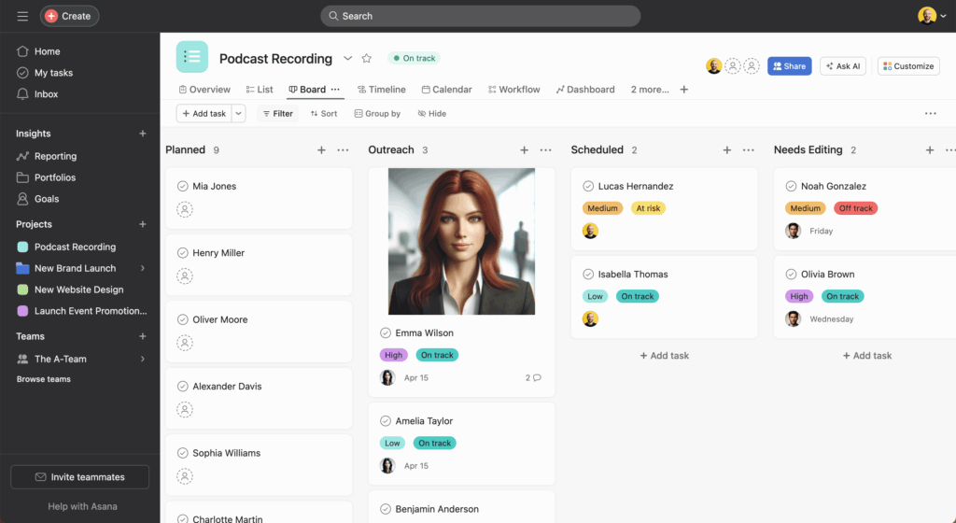The image size is (956, 523).
Task: Add a new team with Teams plus
Action: [143, 336]
